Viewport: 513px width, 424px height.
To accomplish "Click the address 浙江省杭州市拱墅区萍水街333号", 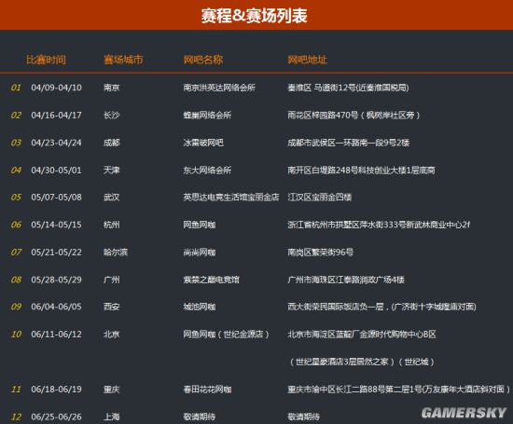I will pos(346,225).
